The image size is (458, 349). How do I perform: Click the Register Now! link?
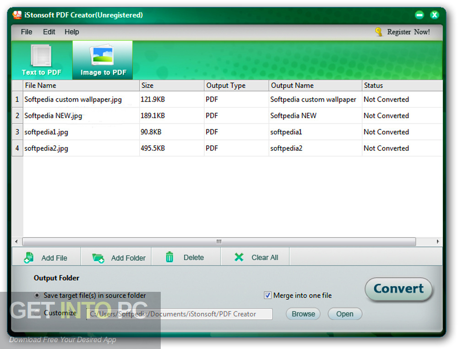[409, 32]
